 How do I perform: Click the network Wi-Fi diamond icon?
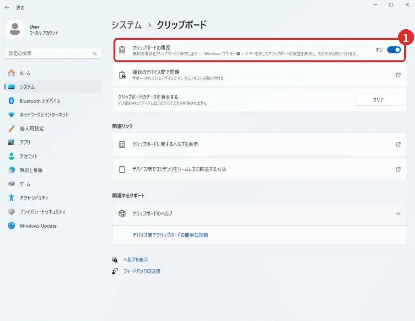click(x=11, y=114)
